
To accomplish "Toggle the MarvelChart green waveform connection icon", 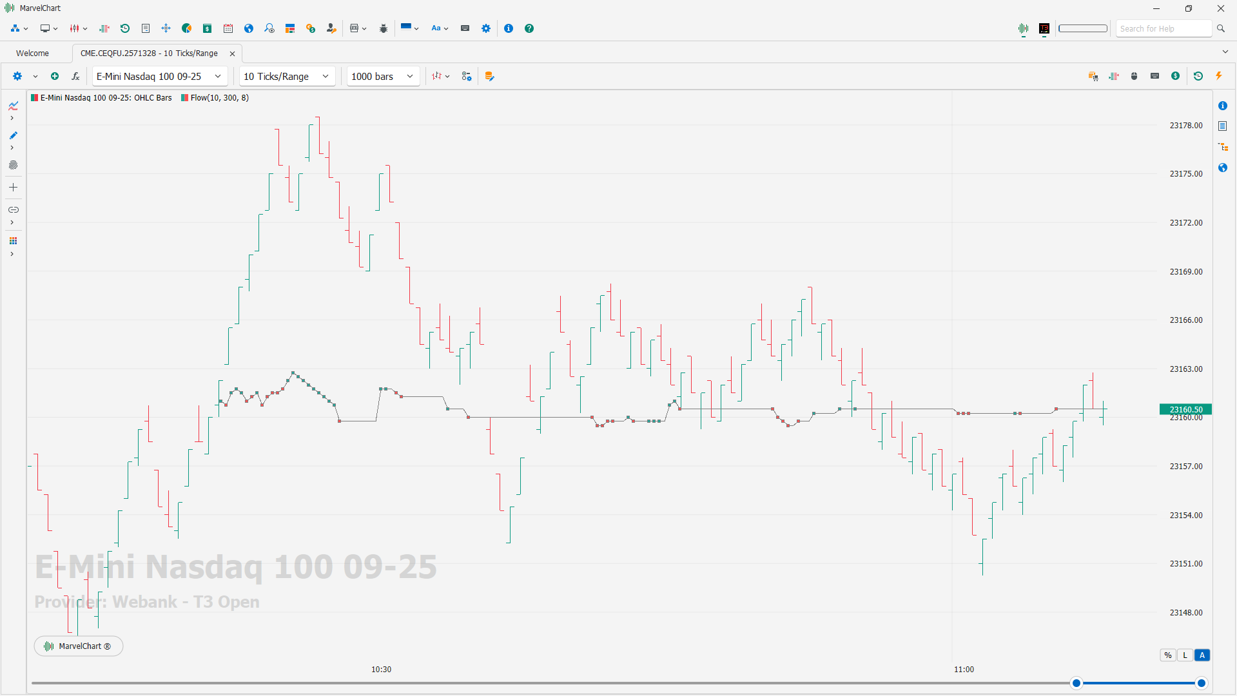I will (1024, 29).
